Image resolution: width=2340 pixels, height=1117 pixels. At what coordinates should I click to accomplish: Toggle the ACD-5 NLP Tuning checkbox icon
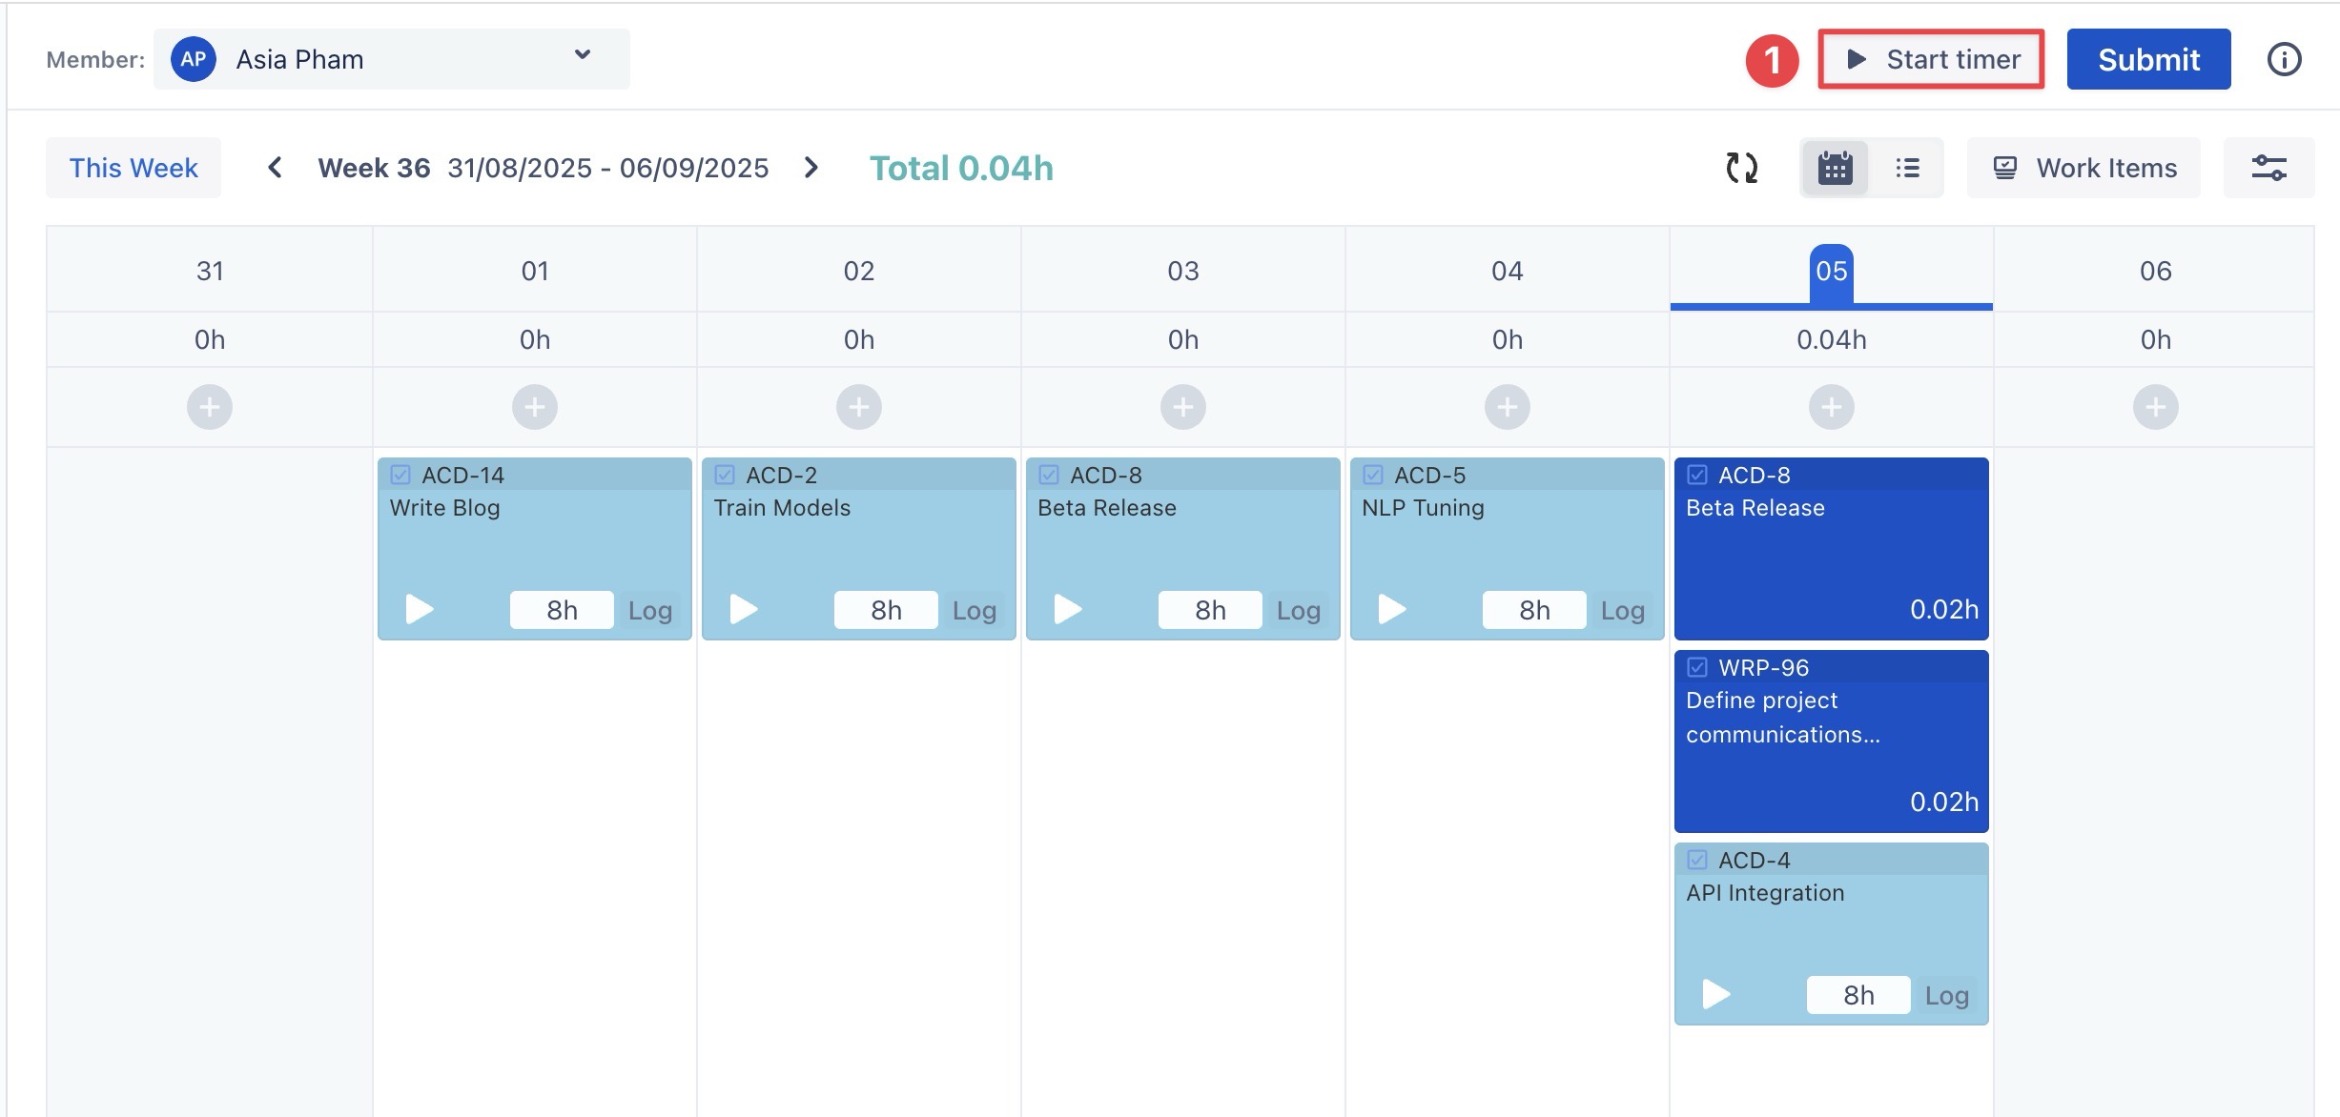(x=1373, y=475)
